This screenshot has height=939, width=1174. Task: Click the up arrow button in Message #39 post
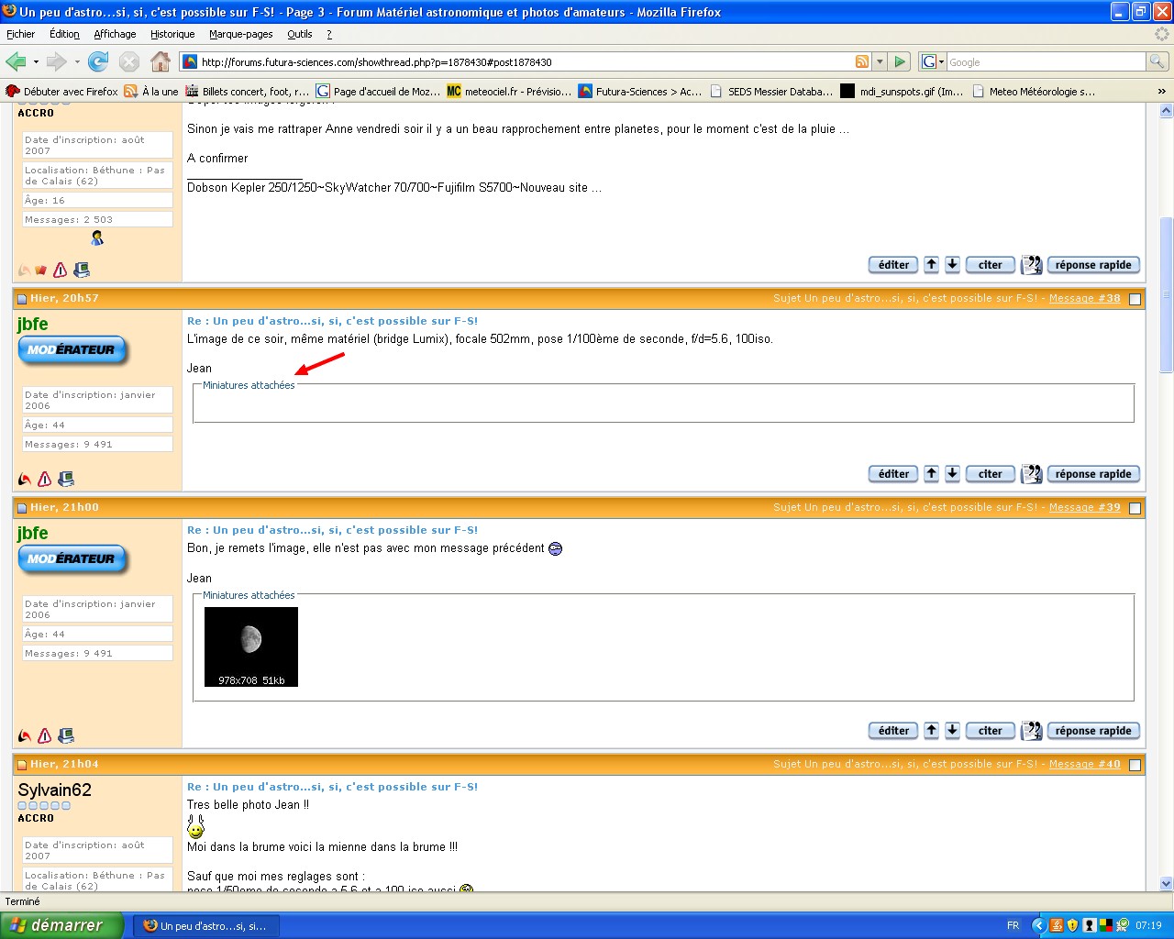click(x=931, y=731)
